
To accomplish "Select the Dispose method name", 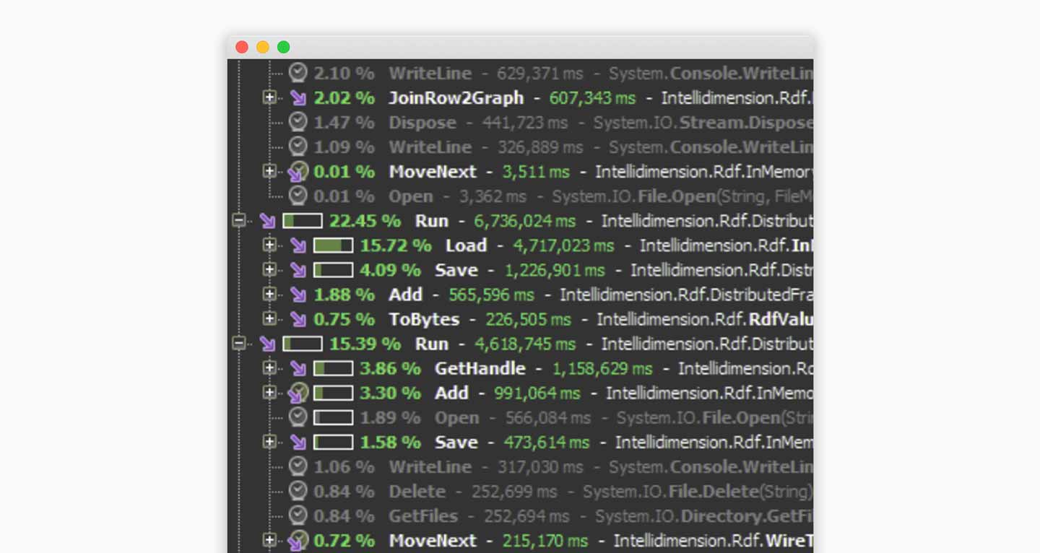I will coord(422,123).
